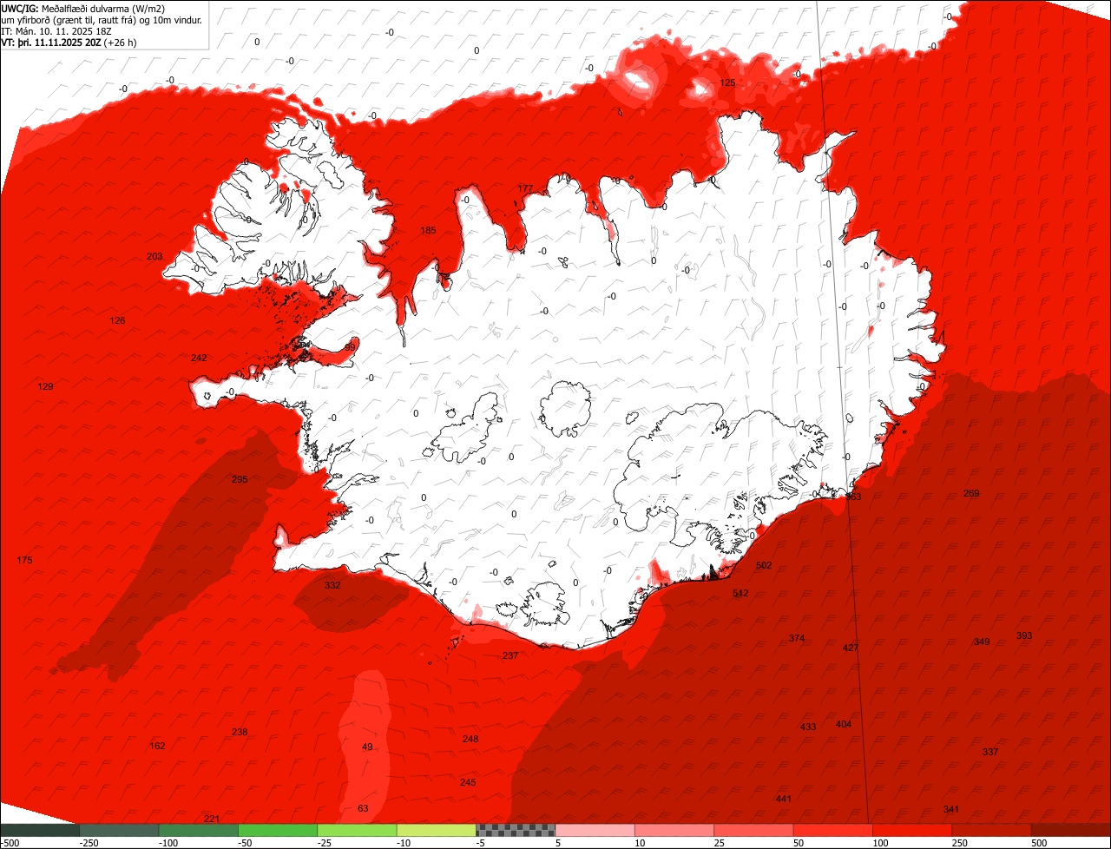Click the 404 value beside the meridian line
Viewport: 1111px width, 849px height.
(844, 724)
